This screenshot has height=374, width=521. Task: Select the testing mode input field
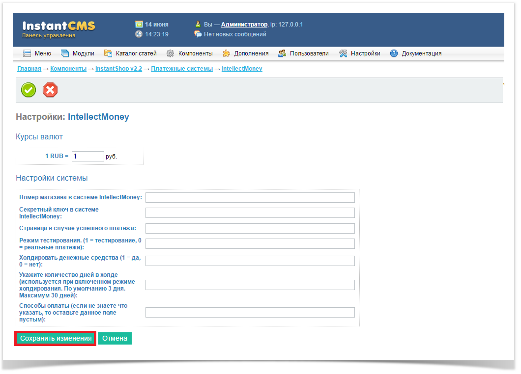(x=250, y=244)
